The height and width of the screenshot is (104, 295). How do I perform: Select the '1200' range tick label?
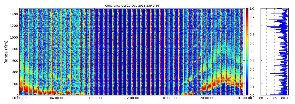click(x=14, y=26)
